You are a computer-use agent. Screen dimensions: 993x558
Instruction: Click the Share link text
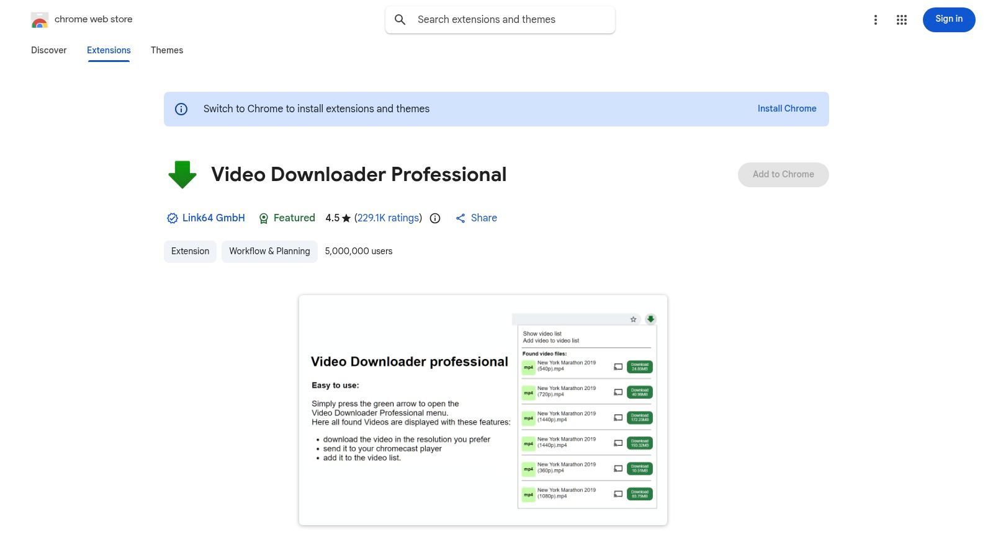pyautogui.click(x=484, y=218)
